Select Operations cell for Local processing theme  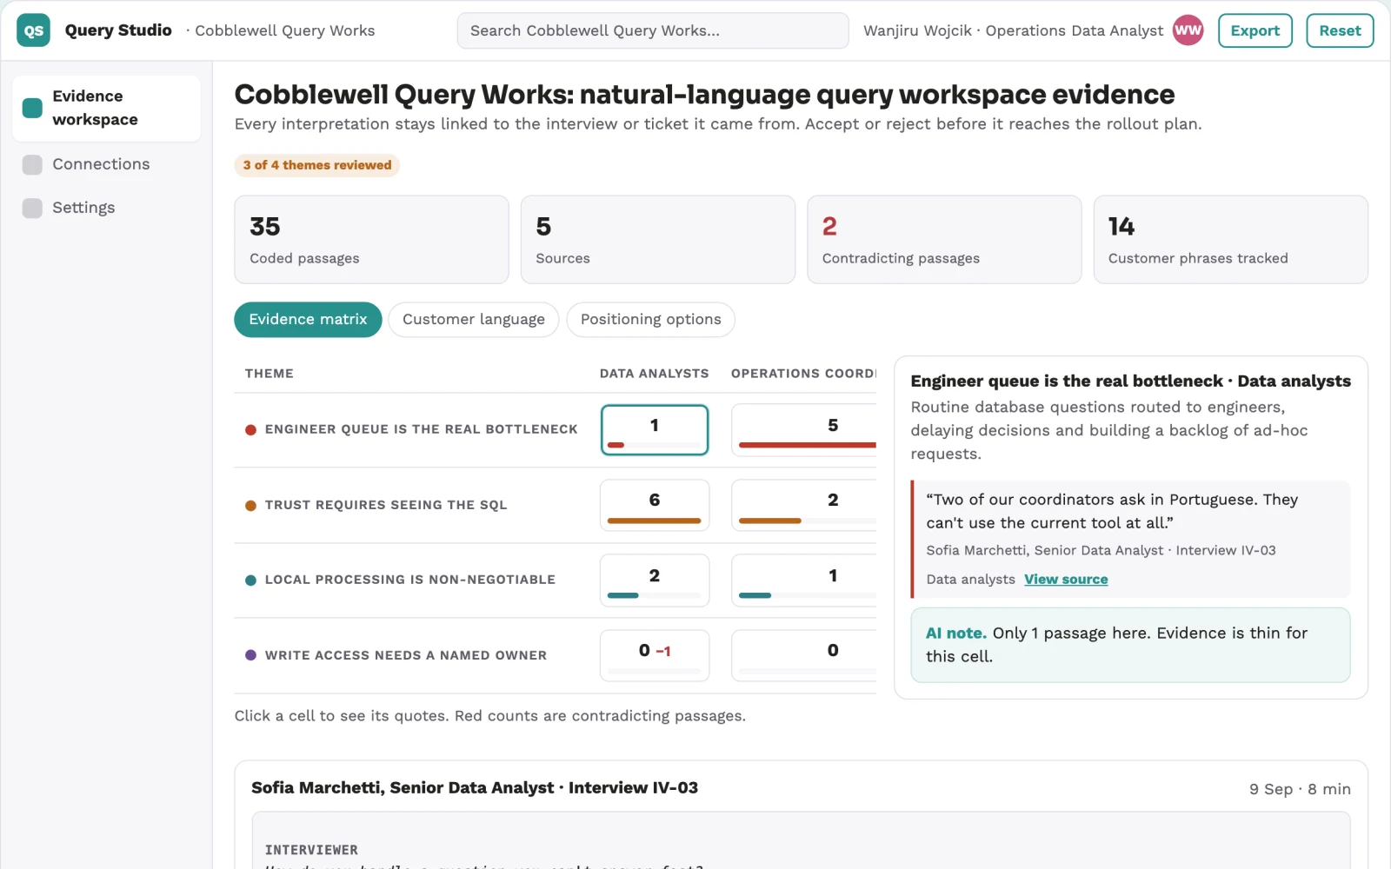[804, 580]
